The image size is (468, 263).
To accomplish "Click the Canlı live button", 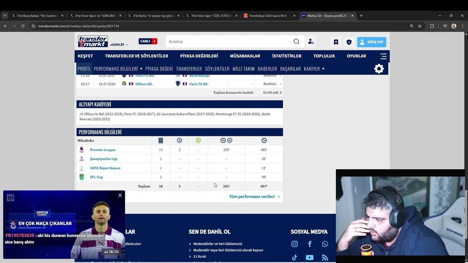I will [148, 41].
